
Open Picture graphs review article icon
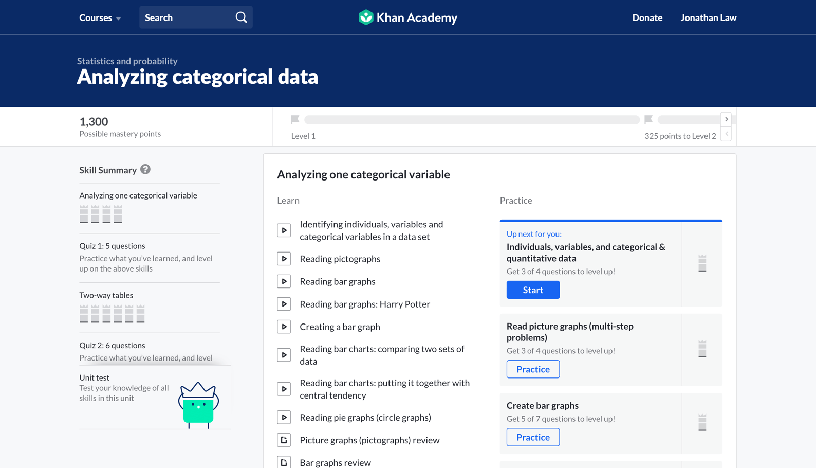[x=284, y=440]
